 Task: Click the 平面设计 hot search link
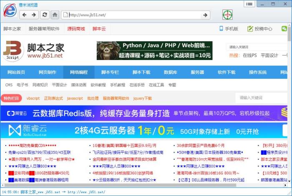269,55
